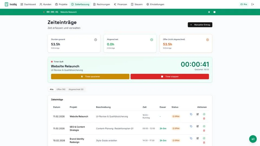
Task: Delete the Brand Identity Redesign entry
Action: click(x=204, y=142)
